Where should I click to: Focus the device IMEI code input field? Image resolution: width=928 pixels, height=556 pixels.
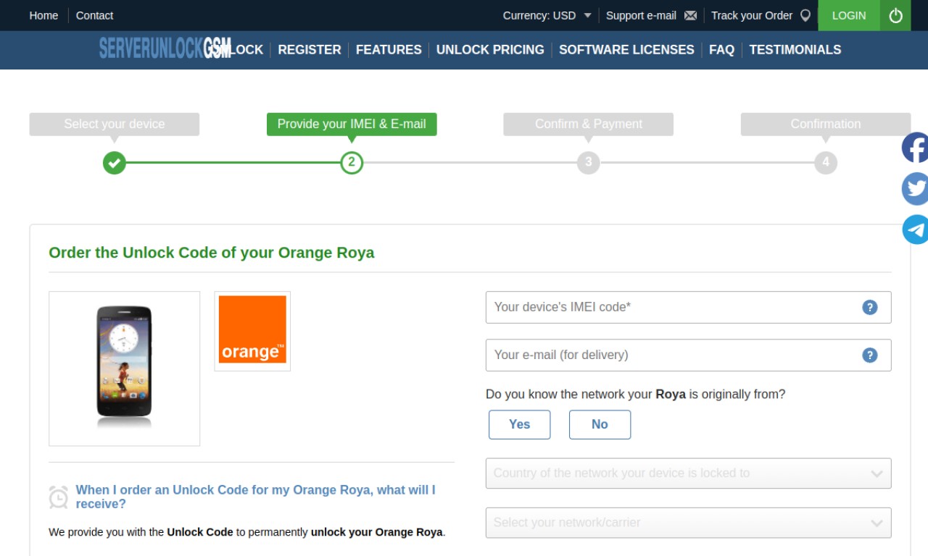(688, 307)
